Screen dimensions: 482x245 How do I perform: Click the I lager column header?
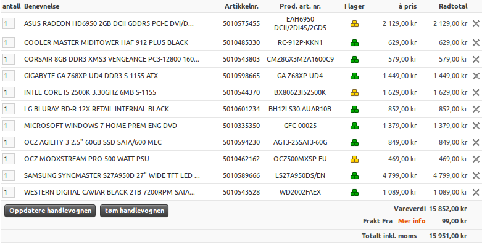(x=354, y=6)
